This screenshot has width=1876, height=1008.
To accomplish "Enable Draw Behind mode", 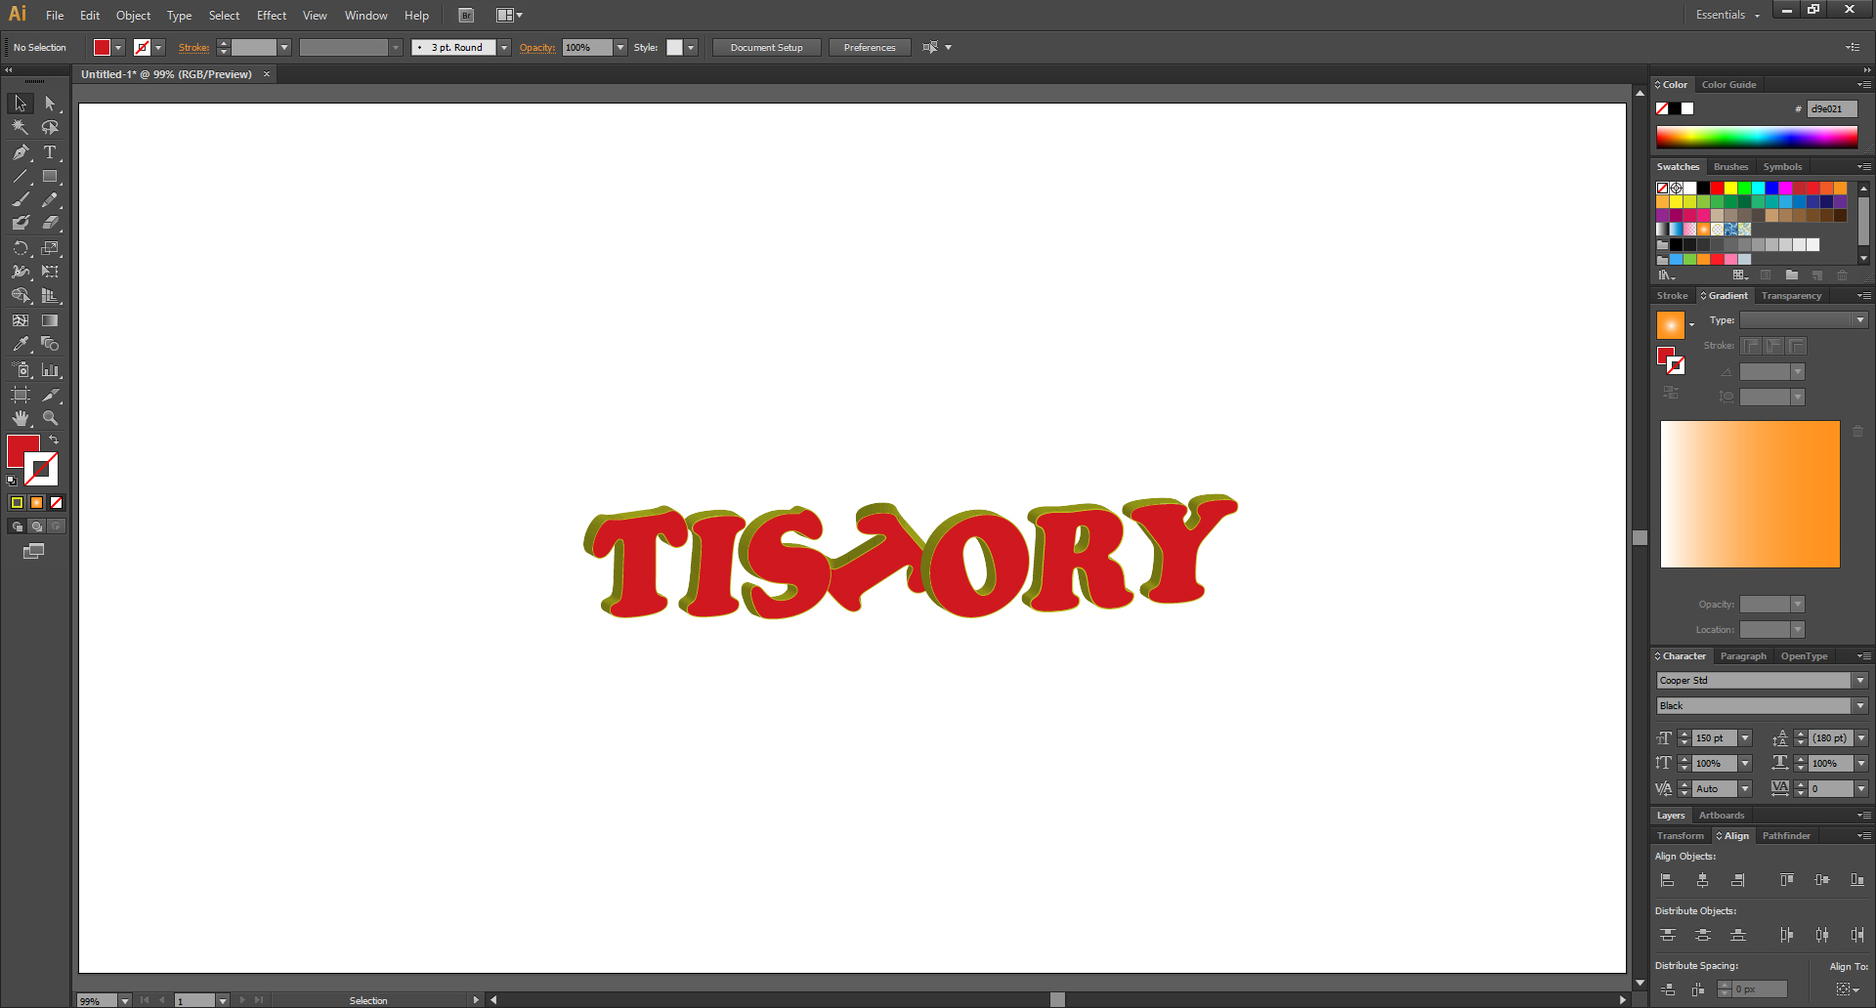I will (37, 526).
